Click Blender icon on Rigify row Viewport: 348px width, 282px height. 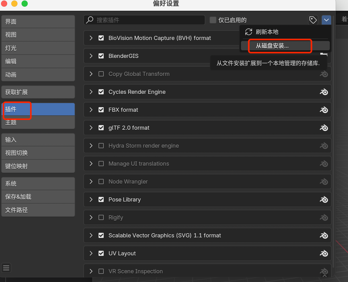coord(324,218)
